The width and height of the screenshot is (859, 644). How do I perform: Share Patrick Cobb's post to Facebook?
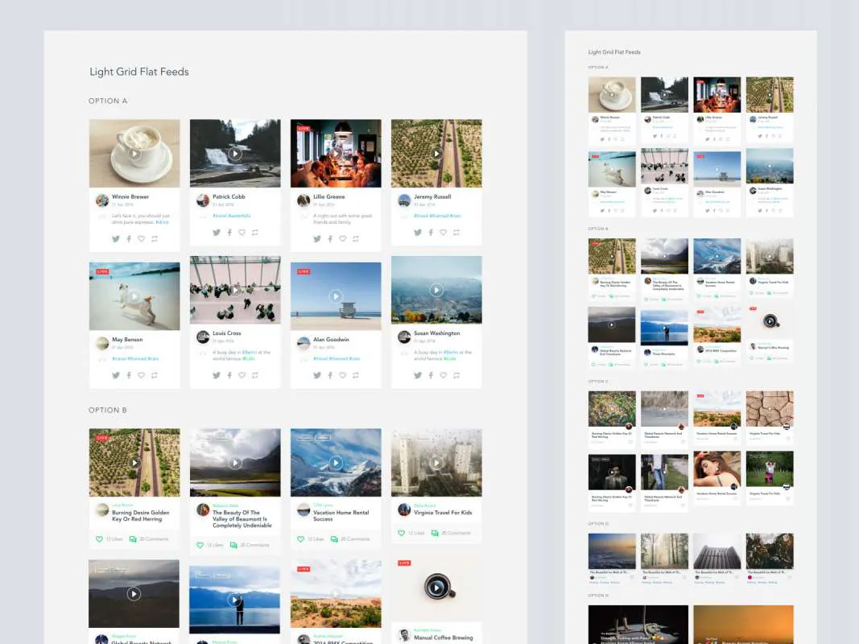pyautogui.click(x=229, y=232)
